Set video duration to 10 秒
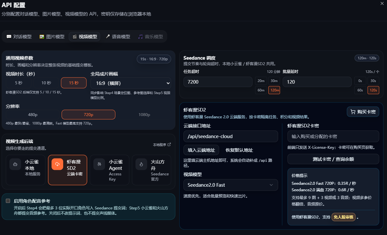387x235 pixels. [x=46, y=83]
